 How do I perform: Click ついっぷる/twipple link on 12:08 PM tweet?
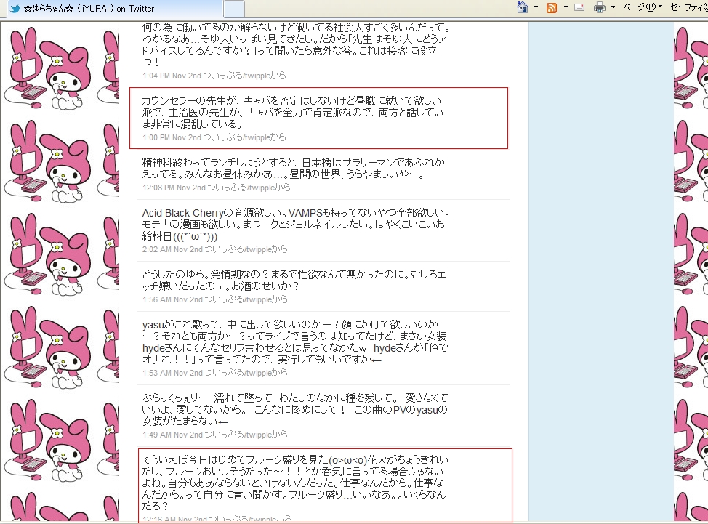coord(241,188)
